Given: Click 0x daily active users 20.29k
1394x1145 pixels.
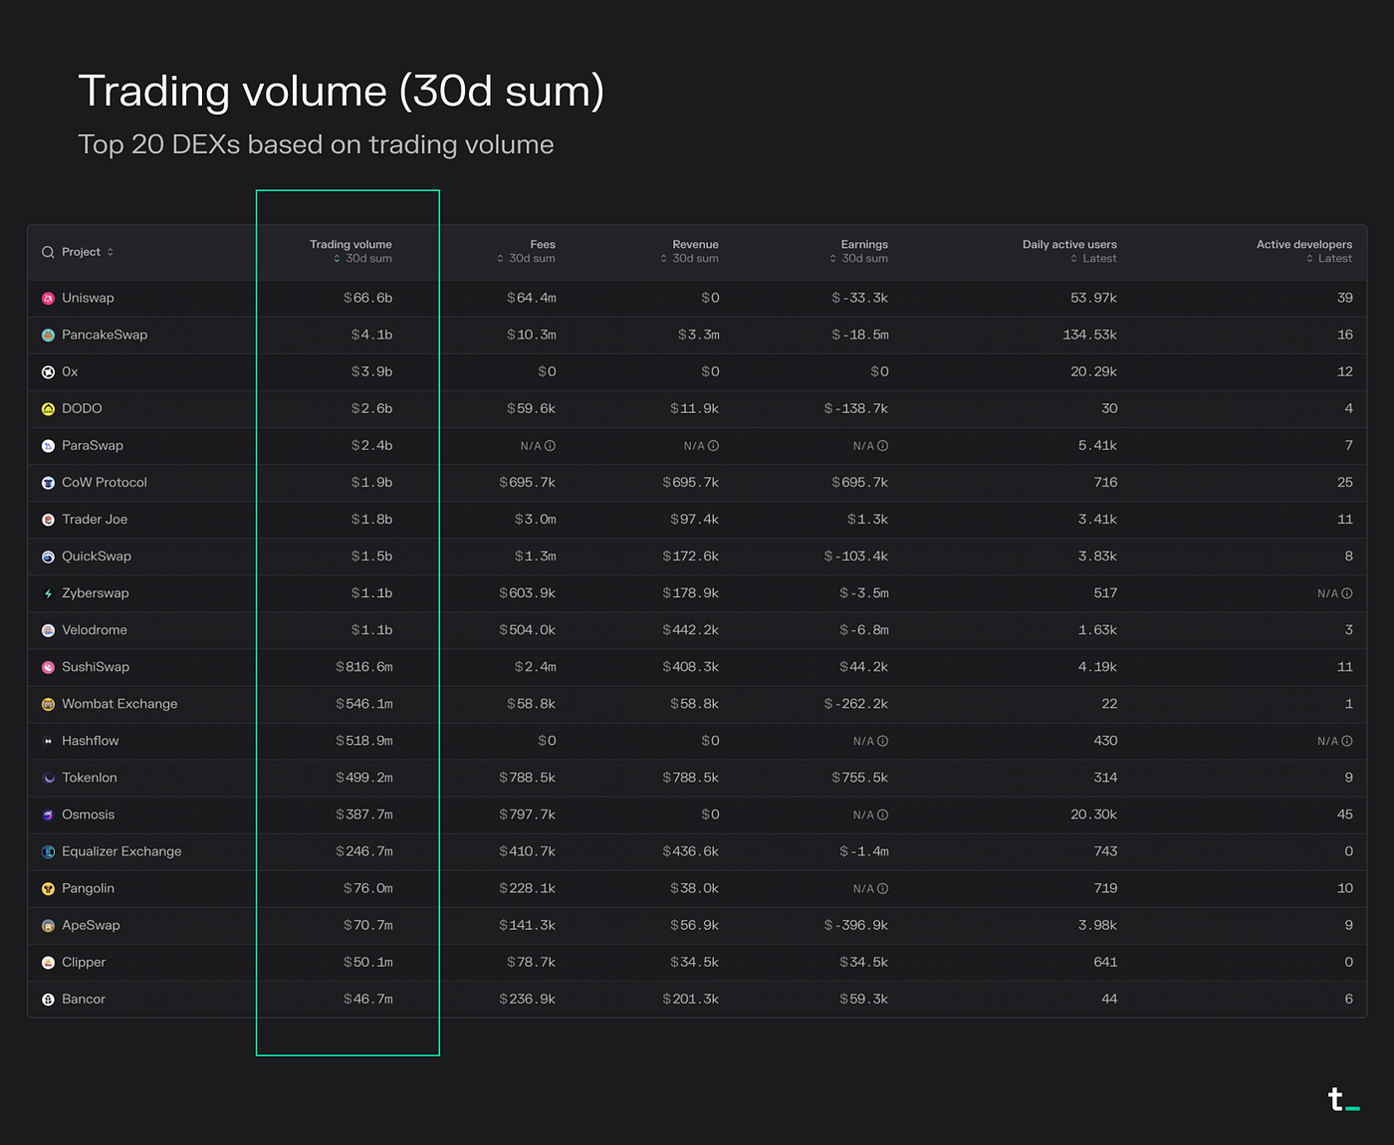Looking at the screenshot, I should coord(1093,371).
